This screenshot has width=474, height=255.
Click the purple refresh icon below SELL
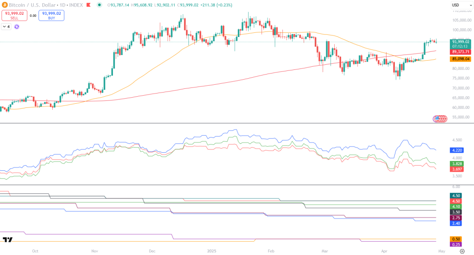pos(17,26)
